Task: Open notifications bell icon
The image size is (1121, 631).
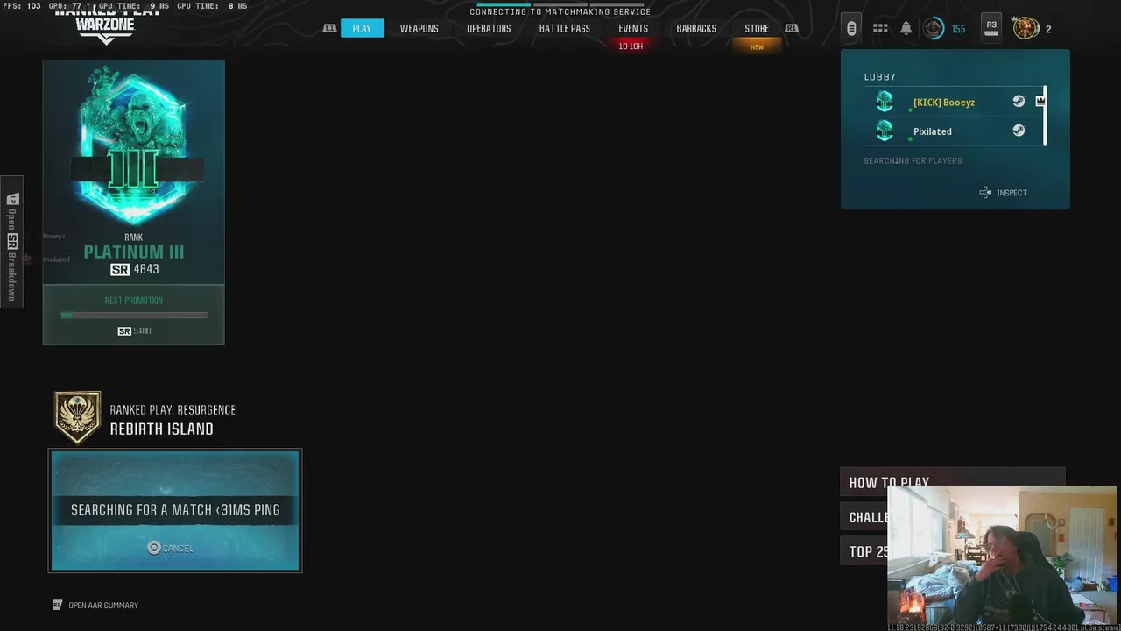Action: pos(906,28)
